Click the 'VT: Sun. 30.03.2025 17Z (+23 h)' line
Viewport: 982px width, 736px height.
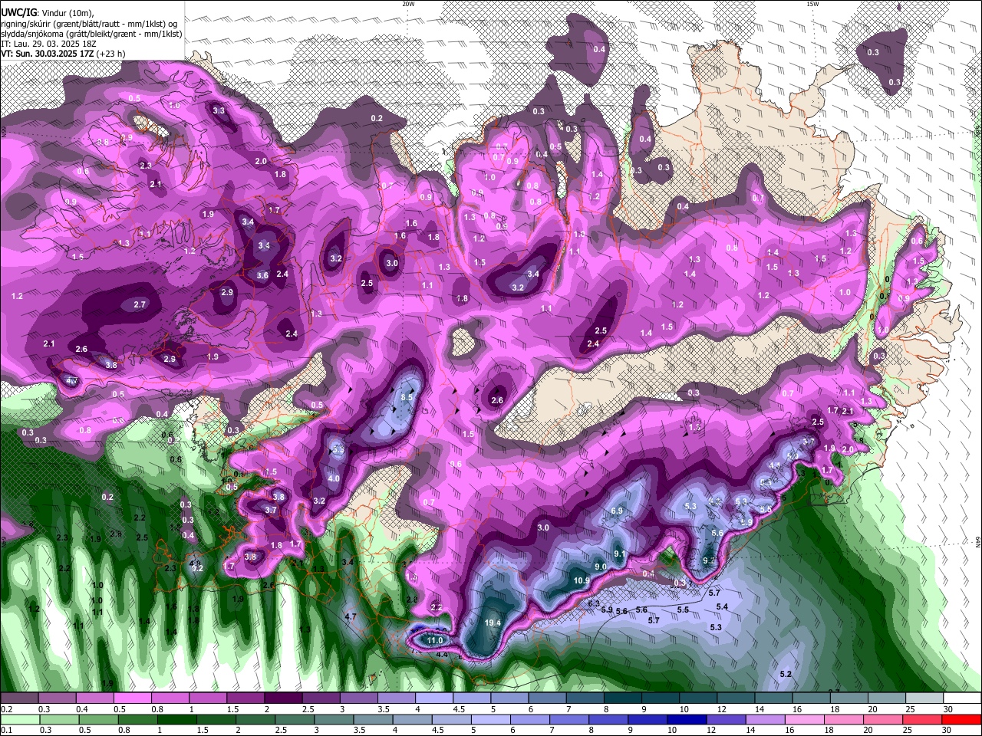click(63, 54)
